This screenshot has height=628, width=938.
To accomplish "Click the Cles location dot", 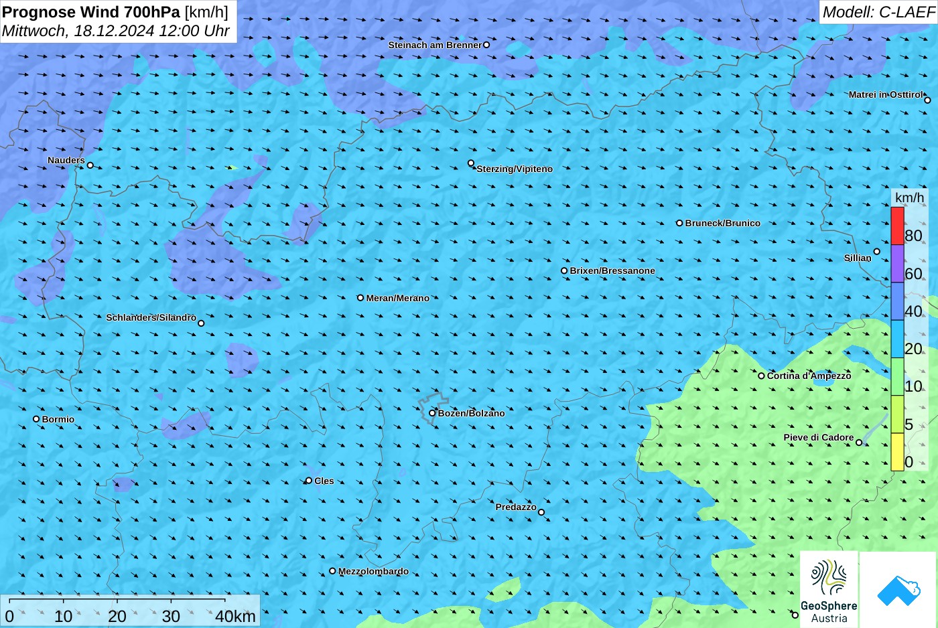I will pyautogui.click(x=309, y=481).
